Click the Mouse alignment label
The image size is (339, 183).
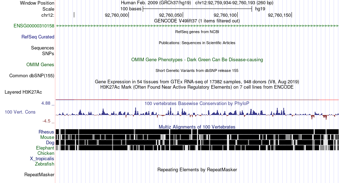[47, 137]
